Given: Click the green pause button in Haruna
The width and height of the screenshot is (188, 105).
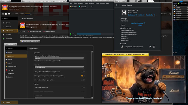Looking at the screenshot, I should point(71,34).
